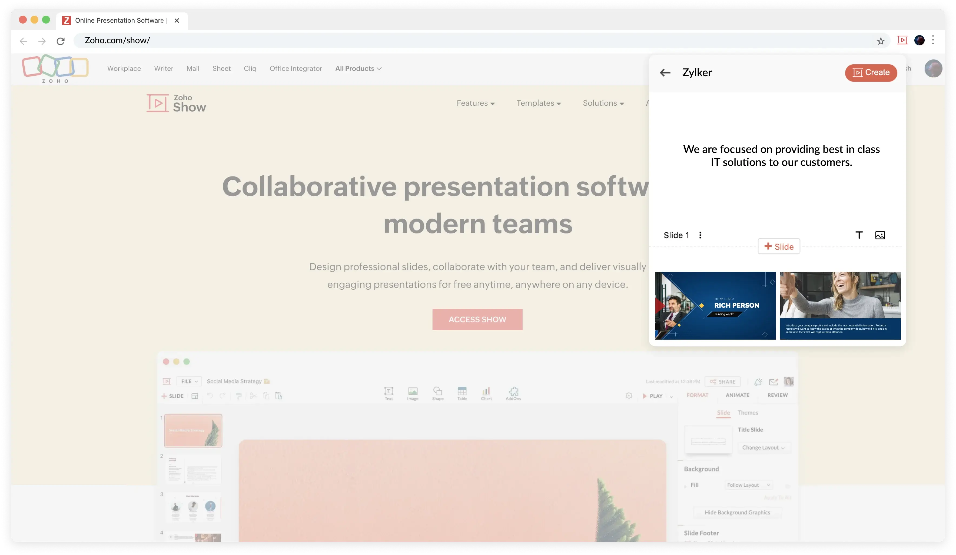Click the ANIMATE tab in right panel
956x555 pixels.
(x=738, y=395)
